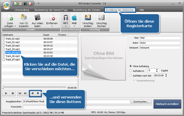Expand the M4B format dropdown arrow
This screenshot has height=116, width=184.
point(74,26)
